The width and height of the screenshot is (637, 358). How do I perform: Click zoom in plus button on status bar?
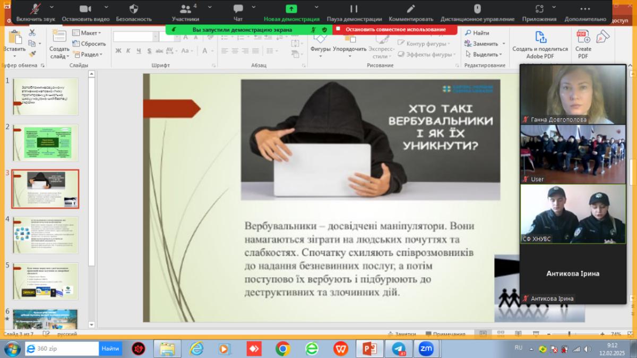click(601, 334)
